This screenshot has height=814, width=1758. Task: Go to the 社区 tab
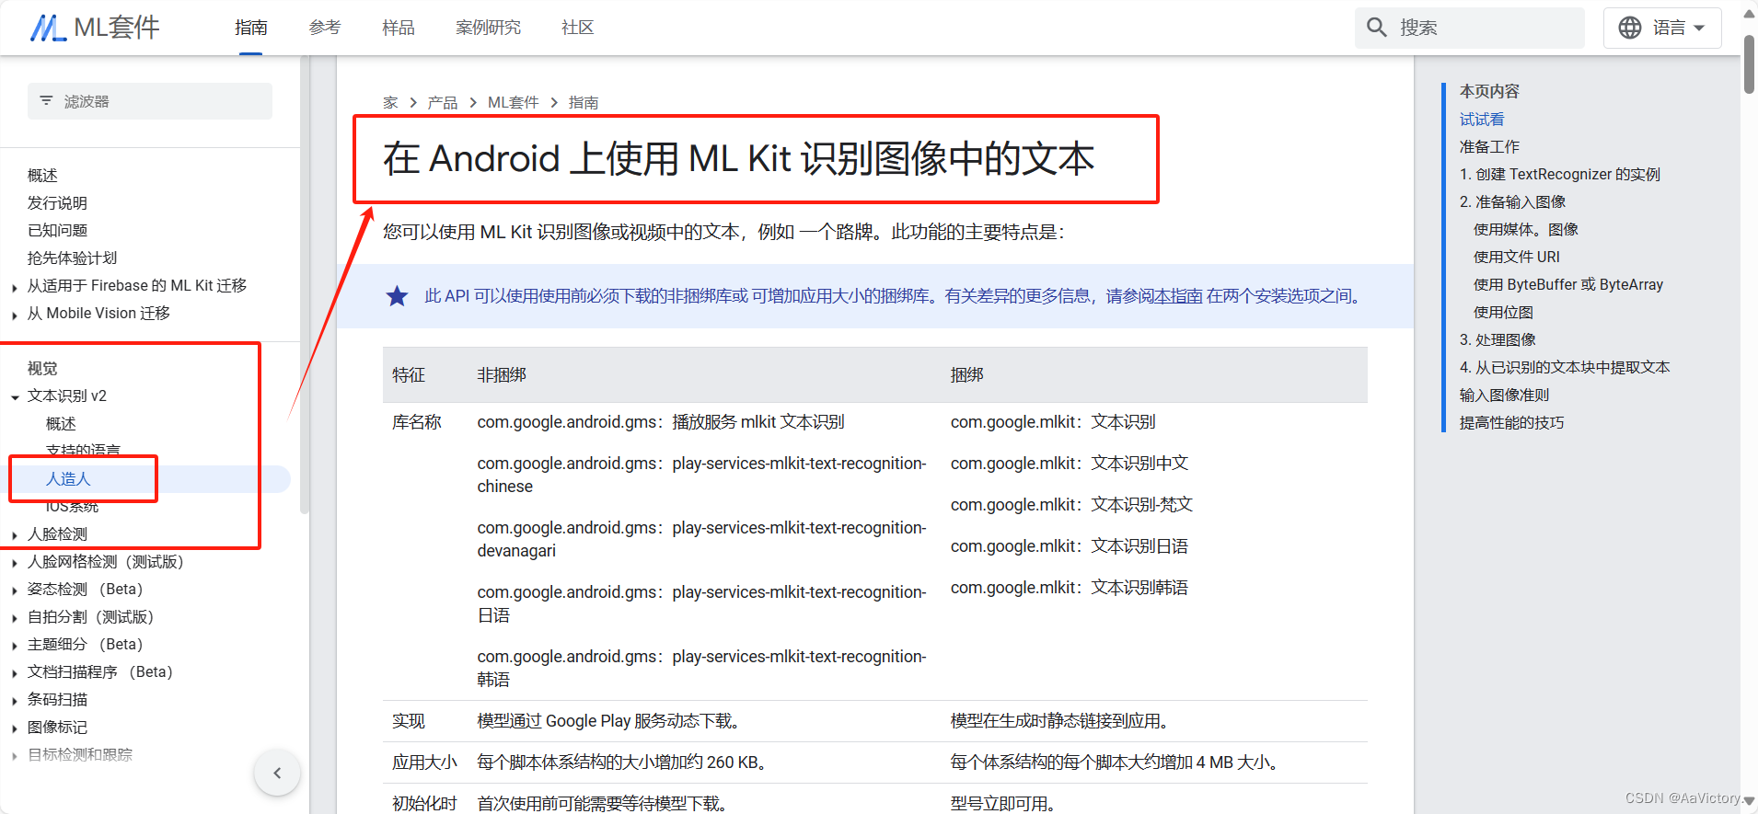578,28
